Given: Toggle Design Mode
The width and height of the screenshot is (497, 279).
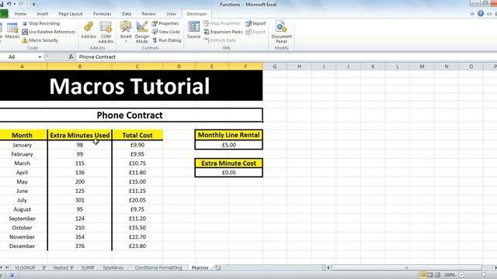Looking at the screenshot, I should coord(141,33).
